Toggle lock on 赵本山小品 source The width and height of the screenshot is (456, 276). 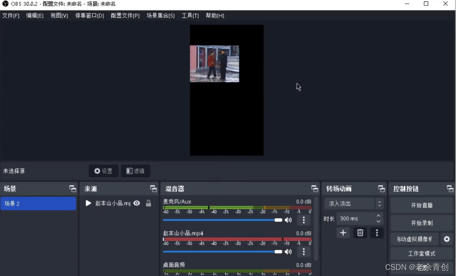148,203
